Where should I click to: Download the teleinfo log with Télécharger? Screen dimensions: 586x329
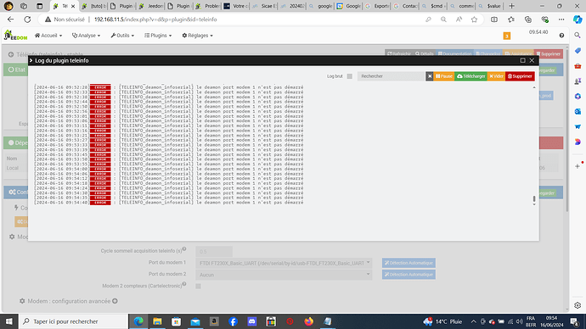(470, 76)
